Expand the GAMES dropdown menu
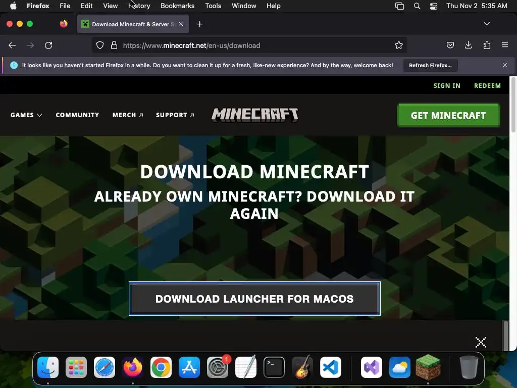 coord(26,115)
